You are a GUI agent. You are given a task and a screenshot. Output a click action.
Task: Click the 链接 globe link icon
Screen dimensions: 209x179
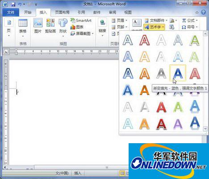coord(102,23)
